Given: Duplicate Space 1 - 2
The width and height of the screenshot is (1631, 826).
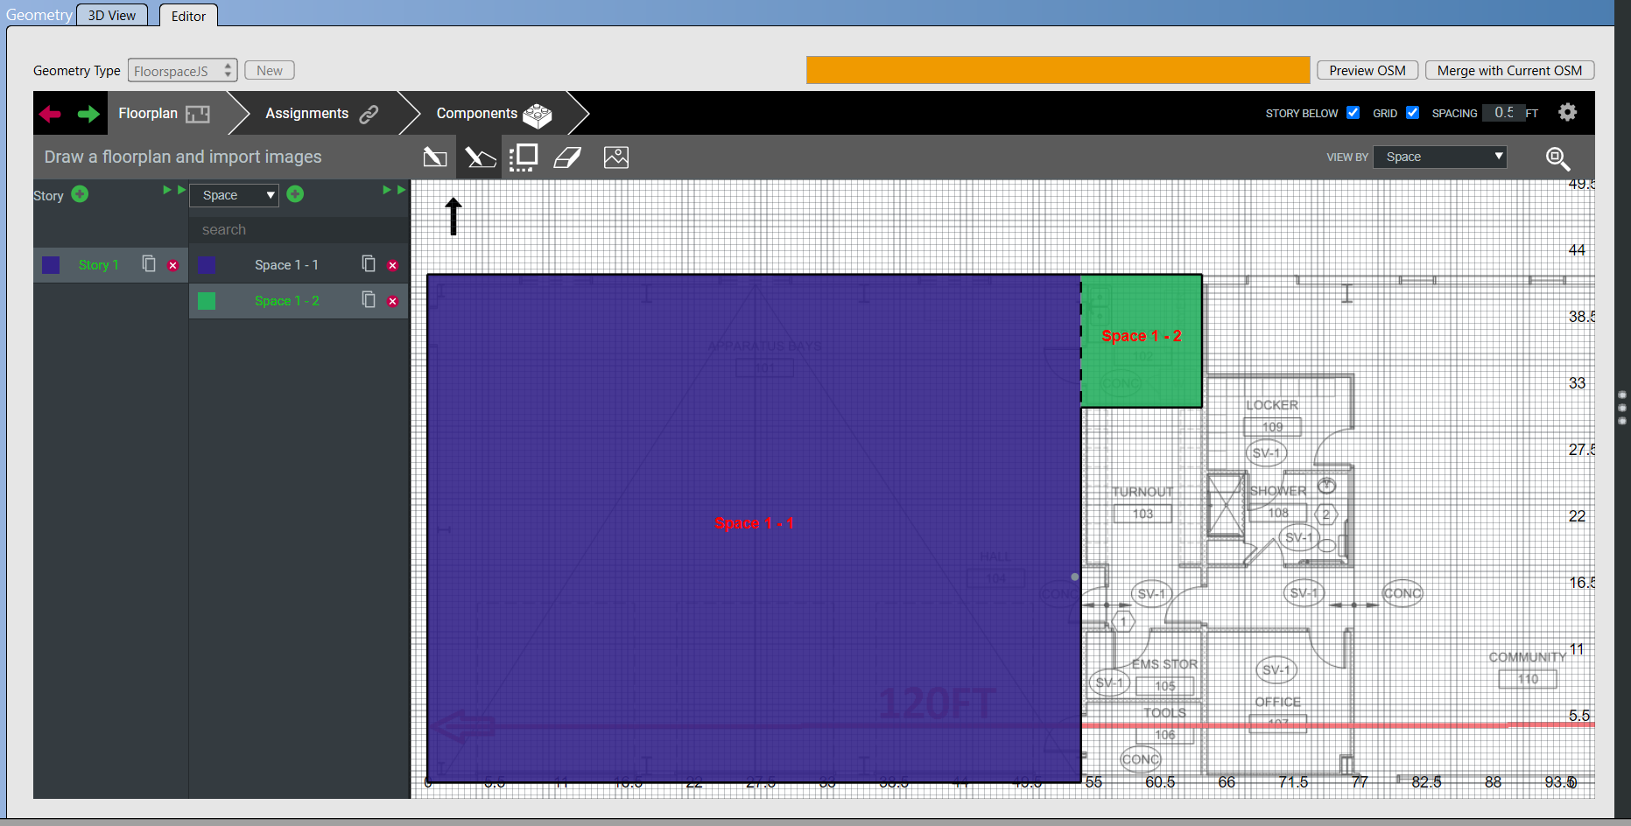Looking at the screenshot, I should coord(369,300).
